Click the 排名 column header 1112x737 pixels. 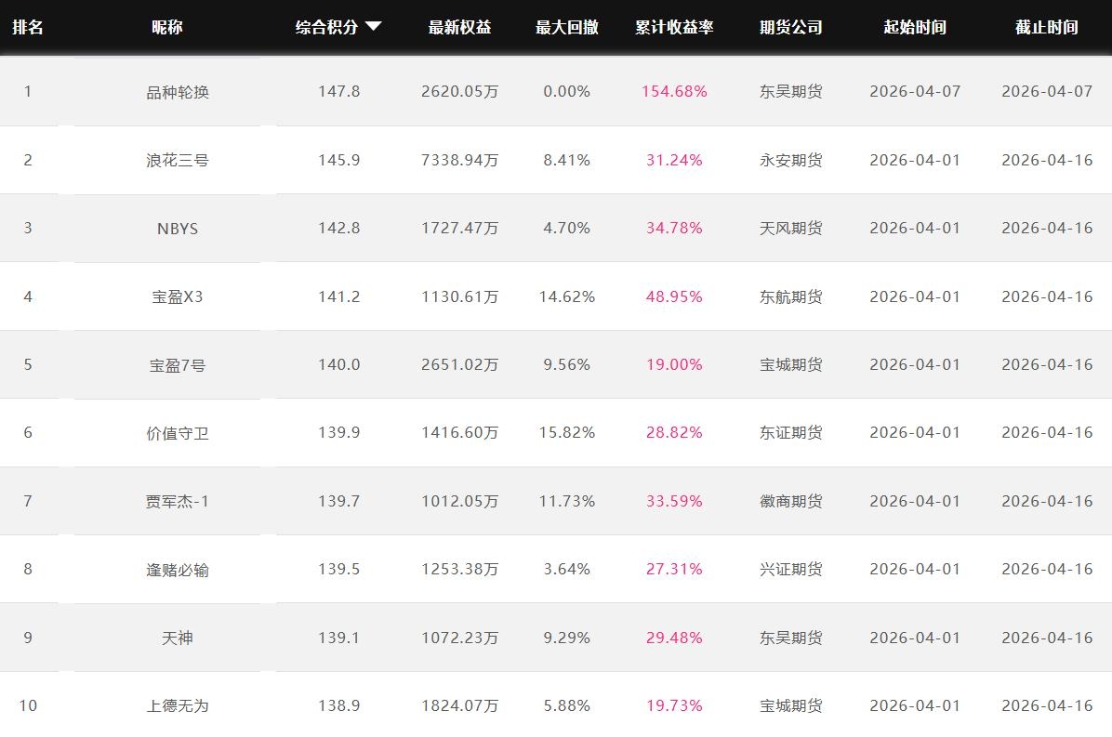(28, 27)
